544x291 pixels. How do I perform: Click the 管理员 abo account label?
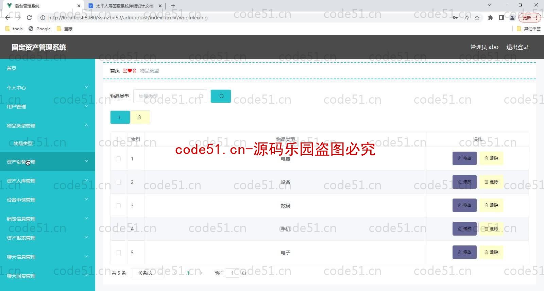[x=484, y=47]
